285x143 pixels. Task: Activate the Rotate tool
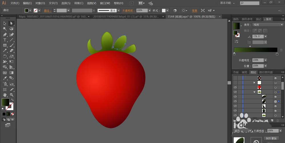coord(5,56)
